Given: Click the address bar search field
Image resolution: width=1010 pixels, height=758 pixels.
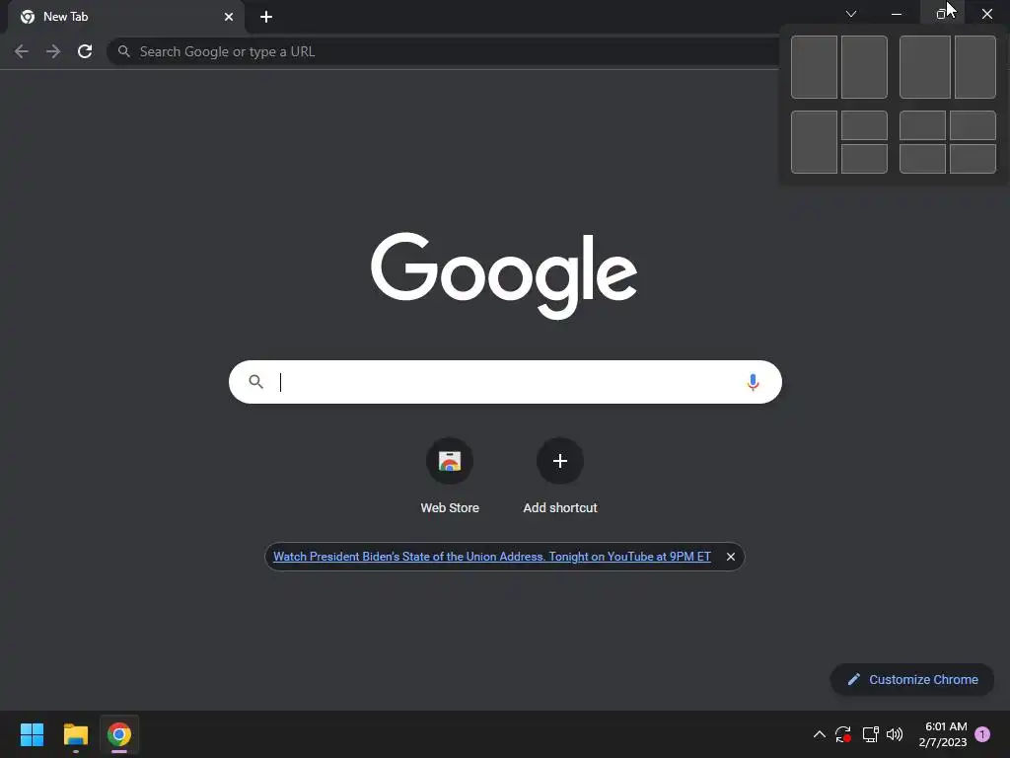Looking at the screenshot, I should coord(445,51).
